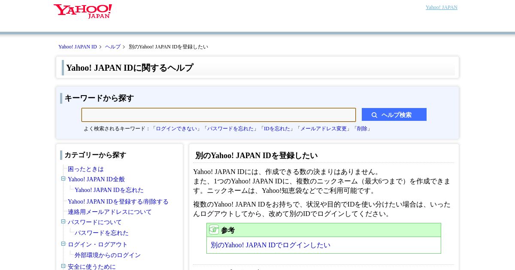The width and height of the screenshot is (515, 270).
Task: Collapse the Yahoo! JAPAN ID全般 tree node
Action: [x=63, y=179]
